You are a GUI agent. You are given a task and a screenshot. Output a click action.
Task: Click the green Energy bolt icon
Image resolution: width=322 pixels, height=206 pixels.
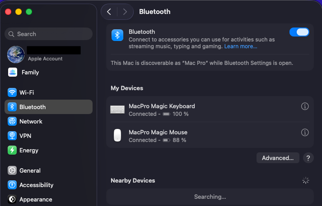(12, 150)
